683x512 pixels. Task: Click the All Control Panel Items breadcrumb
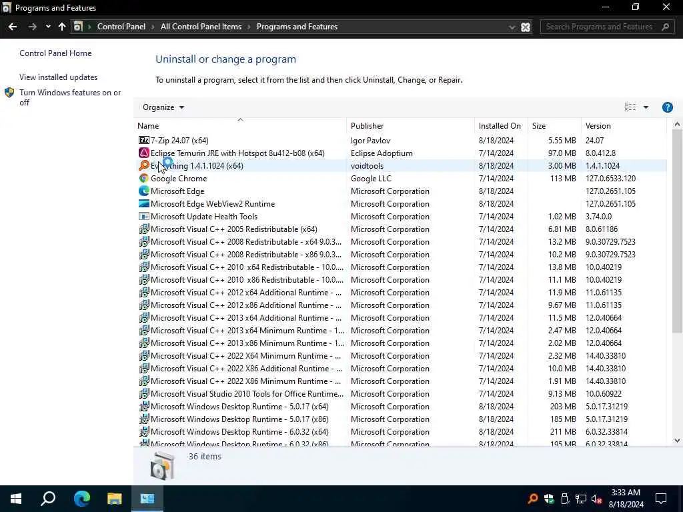[201, 27]
